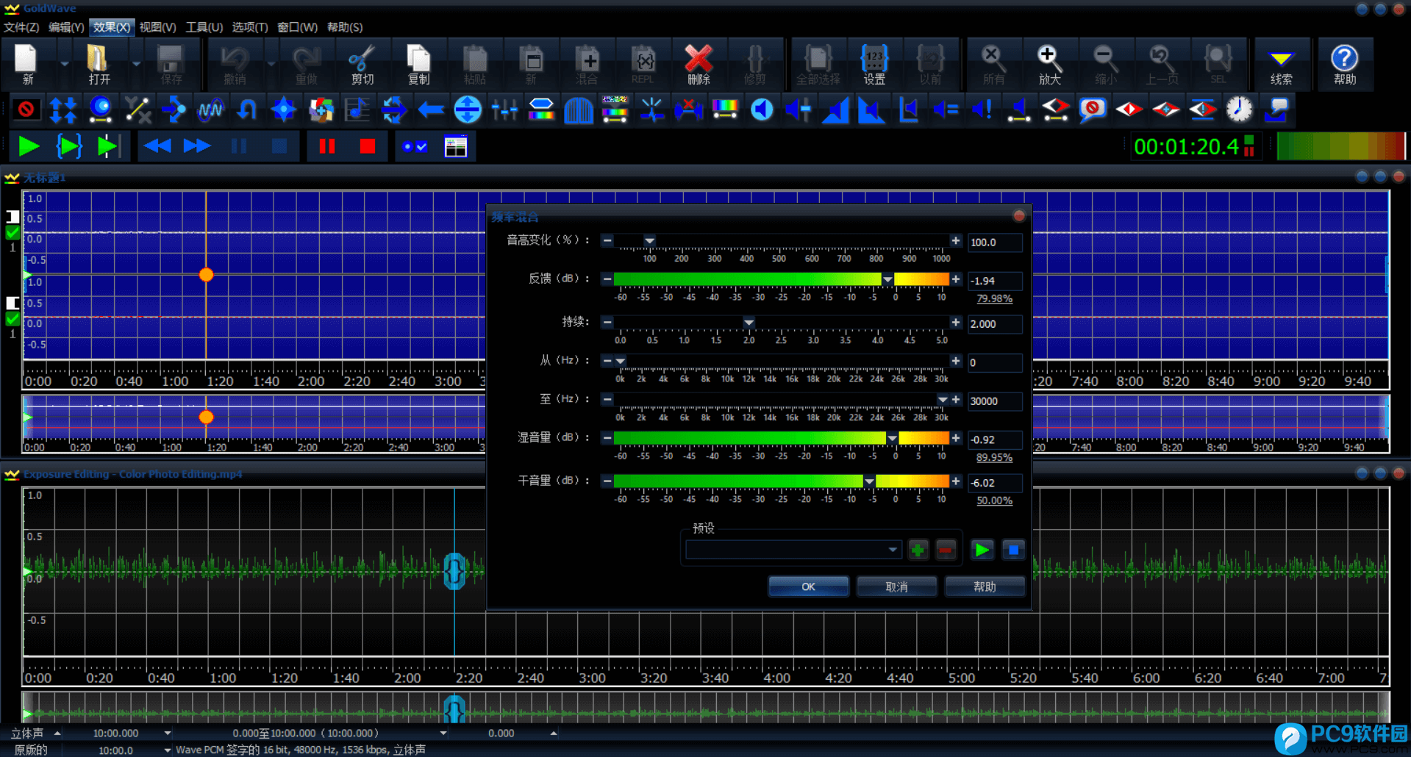Click the yellow triangle 线索 (Cue) icon
Viewport: 1411px width, 757px height.
[x=1281, y=64]
